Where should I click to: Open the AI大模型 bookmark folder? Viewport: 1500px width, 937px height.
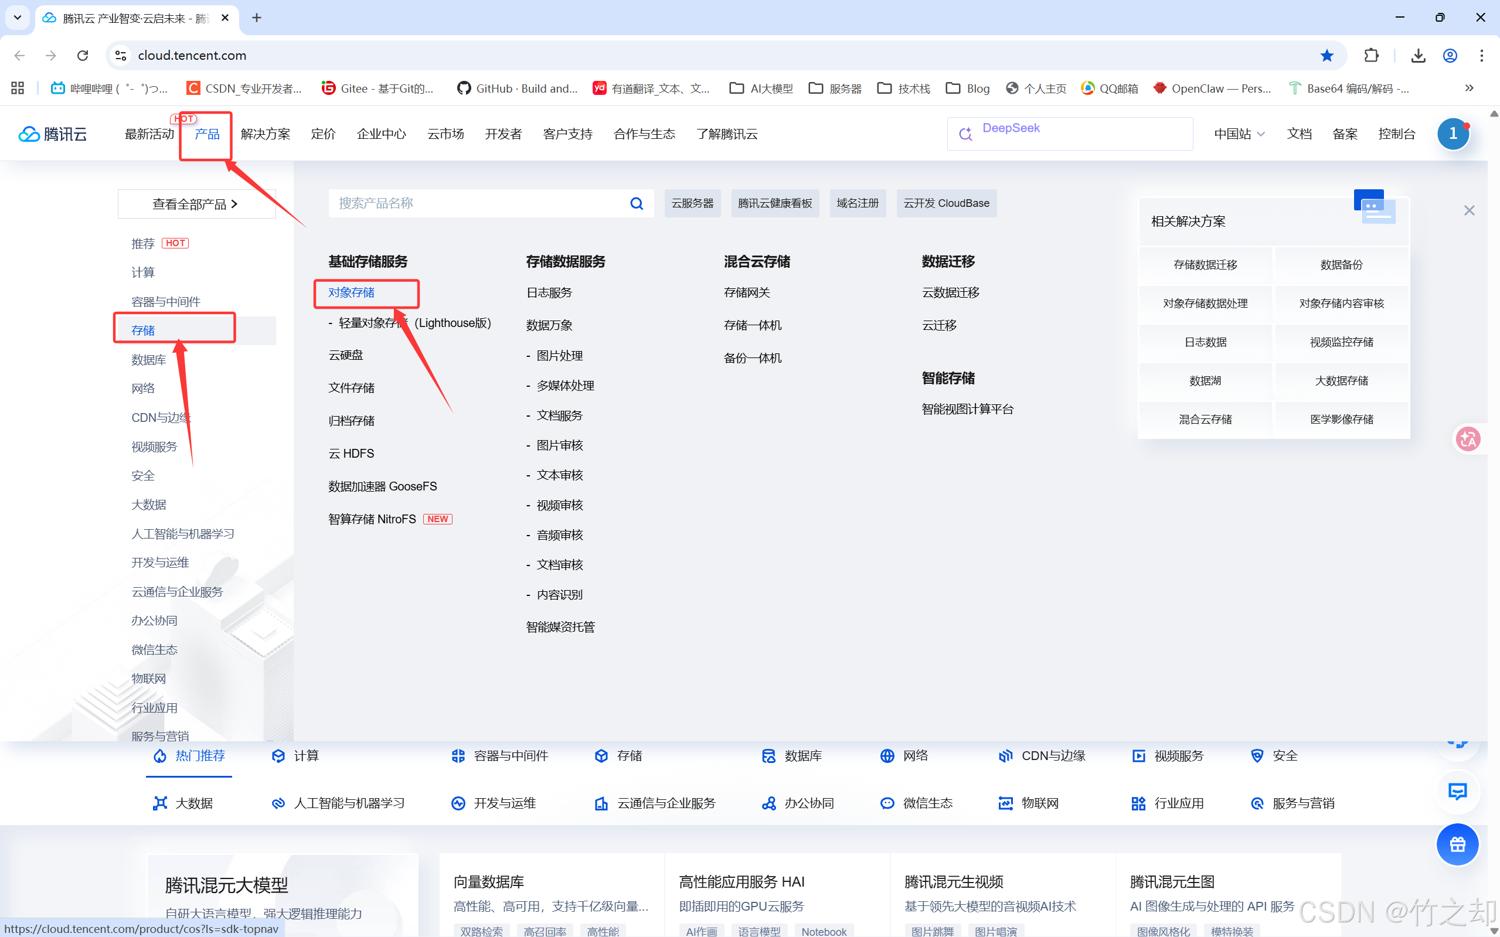tap(761, 88)
